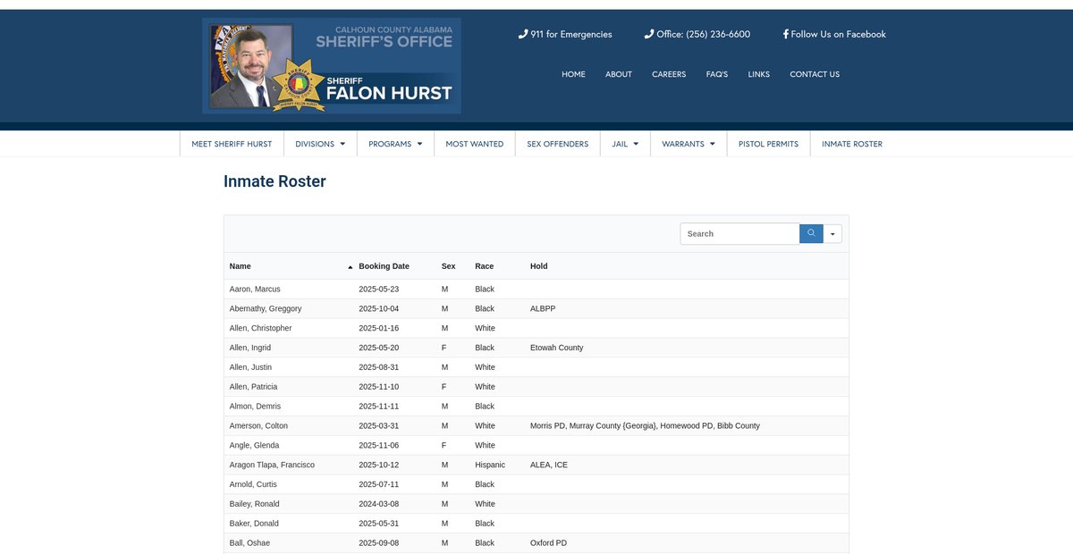Click the name Angle, Glenda

coord(254,445)
